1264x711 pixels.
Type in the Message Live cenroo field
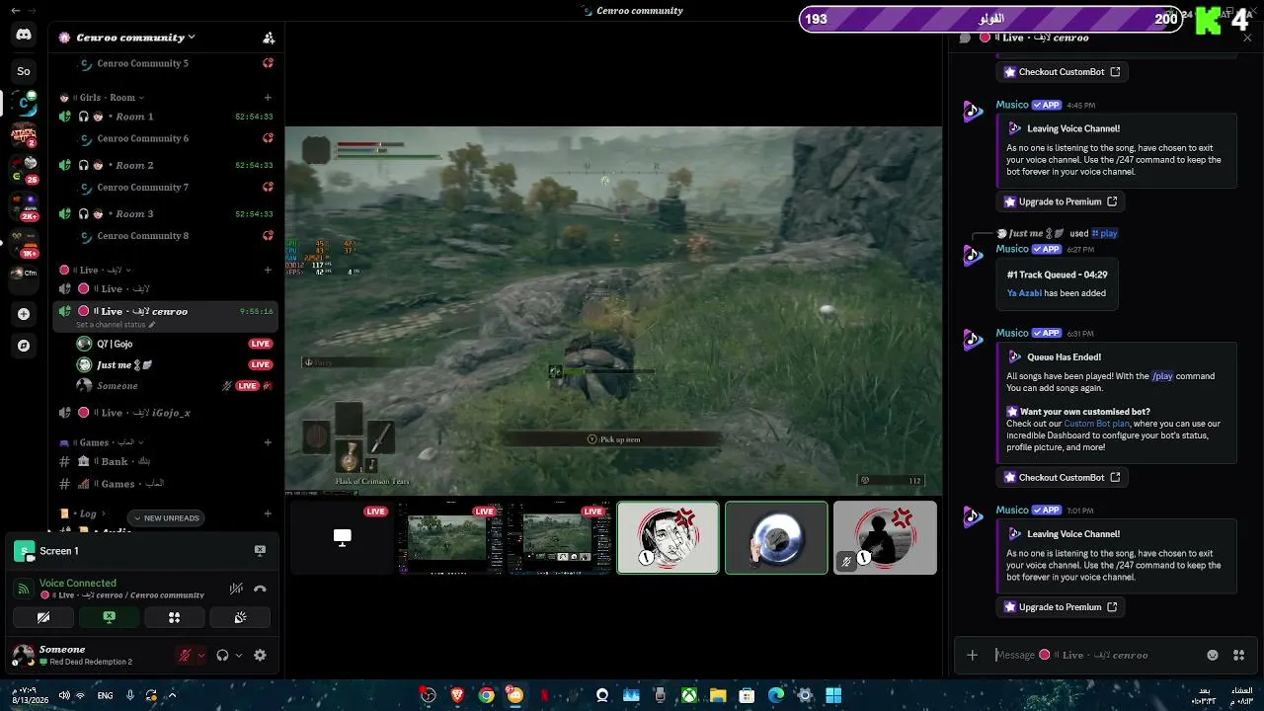[1094, 655]
